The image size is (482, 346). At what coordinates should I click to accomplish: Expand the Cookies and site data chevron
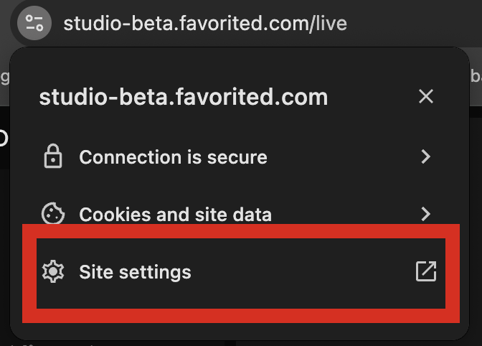coord(426,214)
